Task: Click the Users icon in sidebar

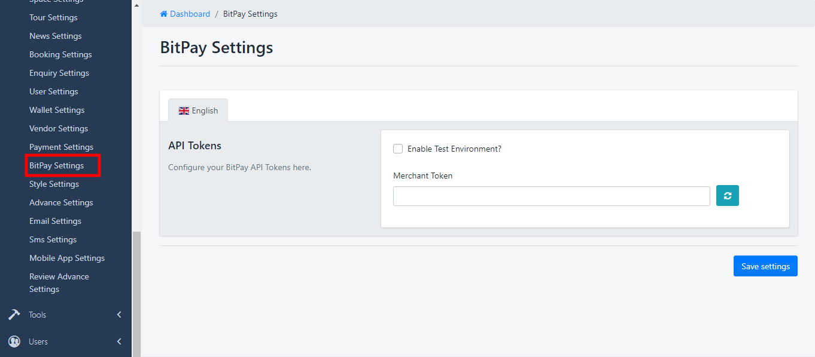Action: (x=14, y=341)
